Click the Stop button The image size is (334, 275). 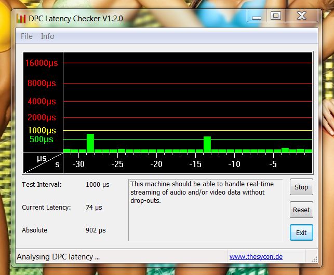301,187
